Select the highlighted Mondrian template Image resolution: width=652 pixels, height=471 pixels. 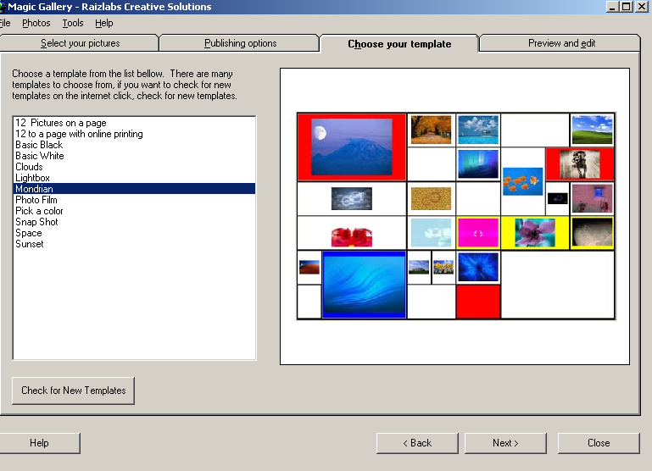[x=134, y=189]
